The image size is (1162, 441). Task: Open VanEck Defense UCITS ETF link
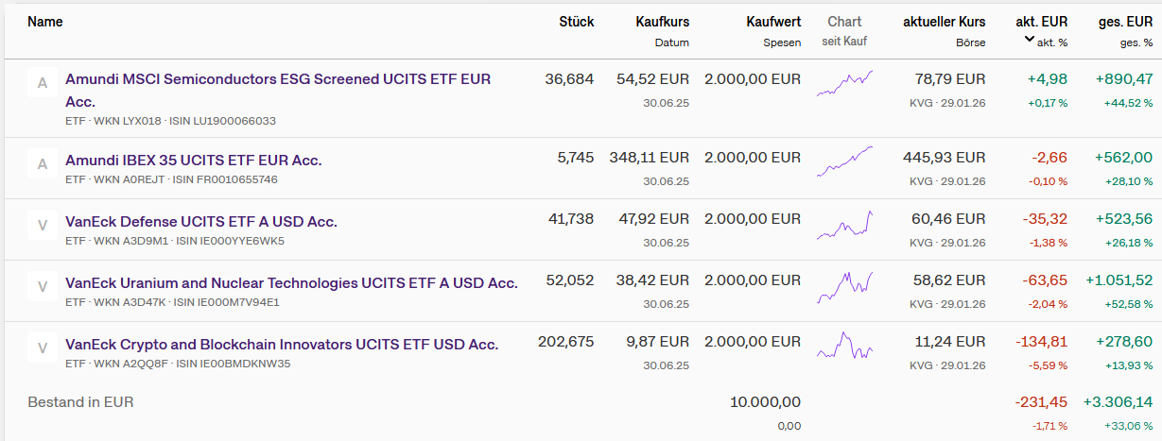pyautogui.click(x=200, y=222)
